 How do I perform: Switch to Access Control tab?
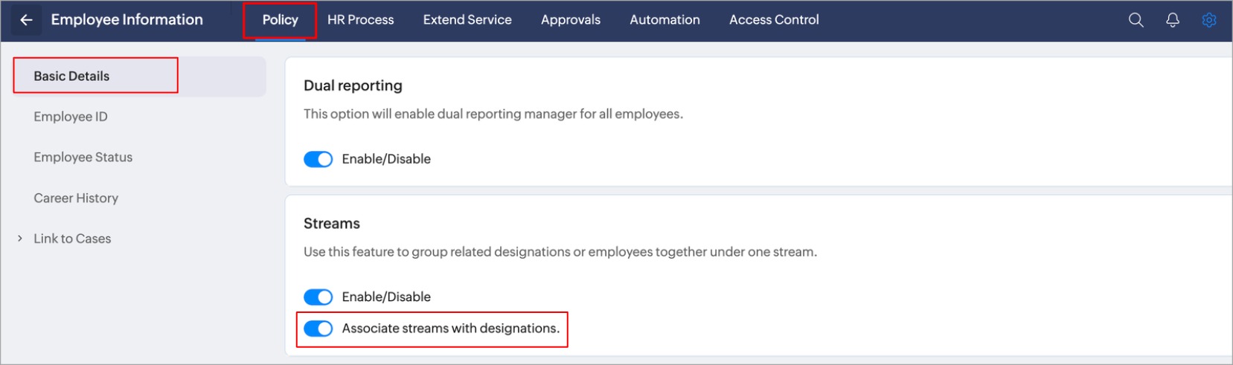(774, 20)
